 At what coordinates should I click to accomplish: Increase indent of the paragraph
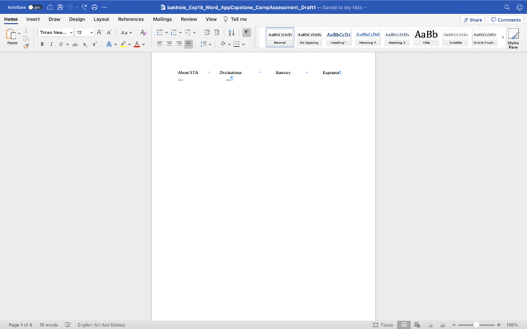[x=217, y=32]
